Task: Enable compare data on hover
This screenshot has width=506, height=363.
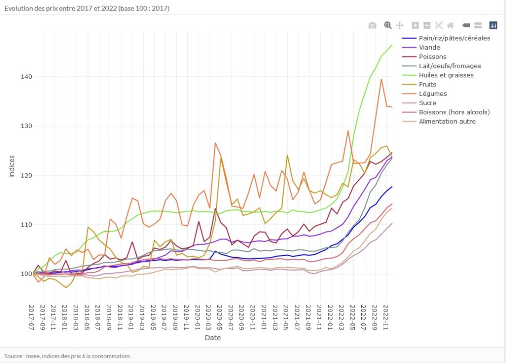Action: pyautogui.click(x=477, y=25)
